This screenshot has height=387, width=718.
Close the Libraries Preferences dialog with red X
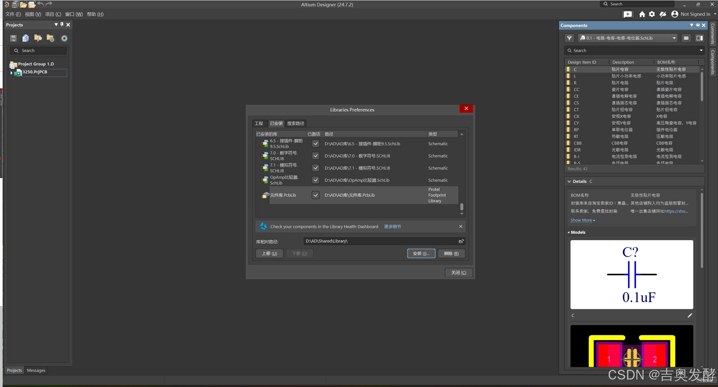click(466, 108)
